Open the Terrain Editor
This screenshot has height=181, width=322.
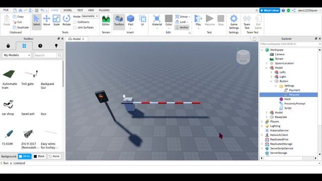point(106,21)
